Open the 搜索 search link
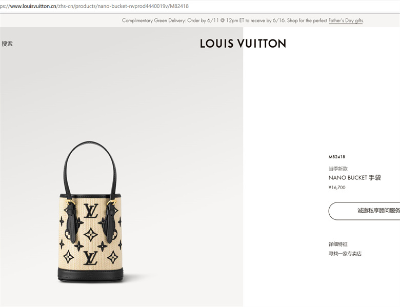Viewport: 400px width, 307px height. (7, 44)
